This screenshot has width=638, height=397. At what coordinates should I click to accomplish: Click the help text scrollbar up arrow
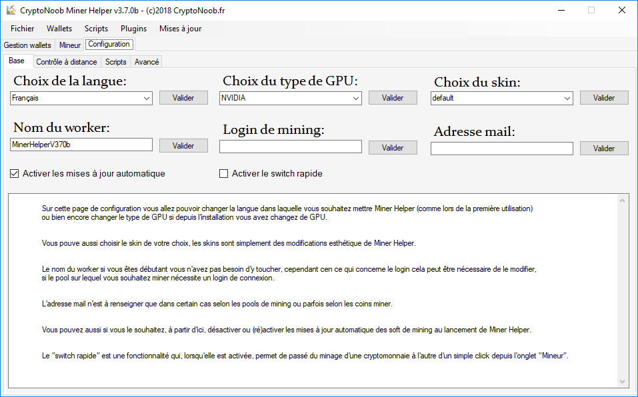pos(622,200)
